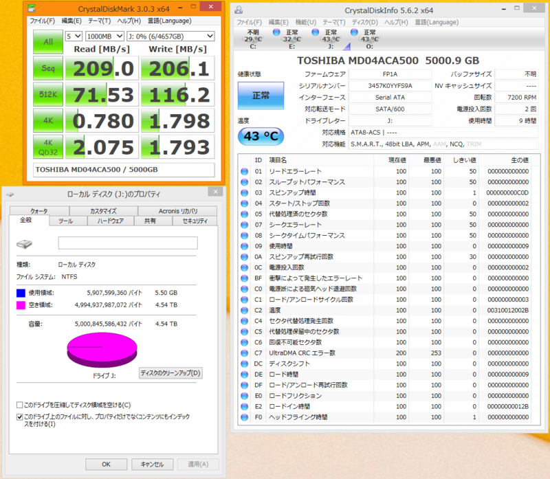550x479 pixels.
Task: Click ディスクのクリーンアップ button
Action: click(170, 373)
